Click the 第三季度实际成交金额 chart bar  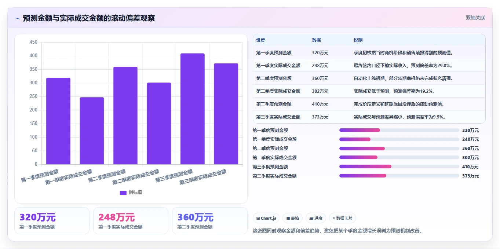point(226,114)
